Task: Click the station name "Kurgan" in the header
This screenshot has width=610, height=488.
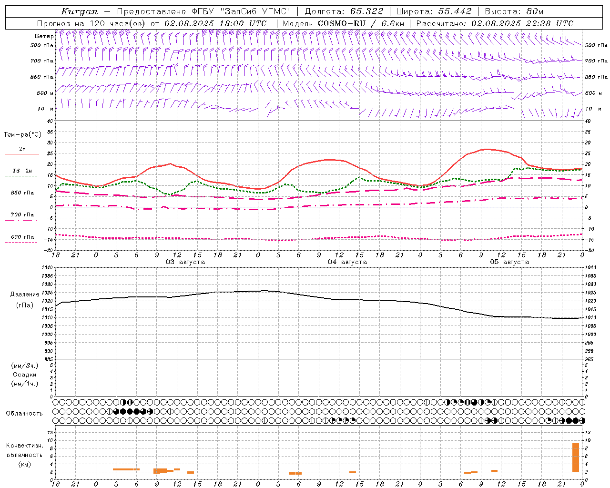Action: 80,11
